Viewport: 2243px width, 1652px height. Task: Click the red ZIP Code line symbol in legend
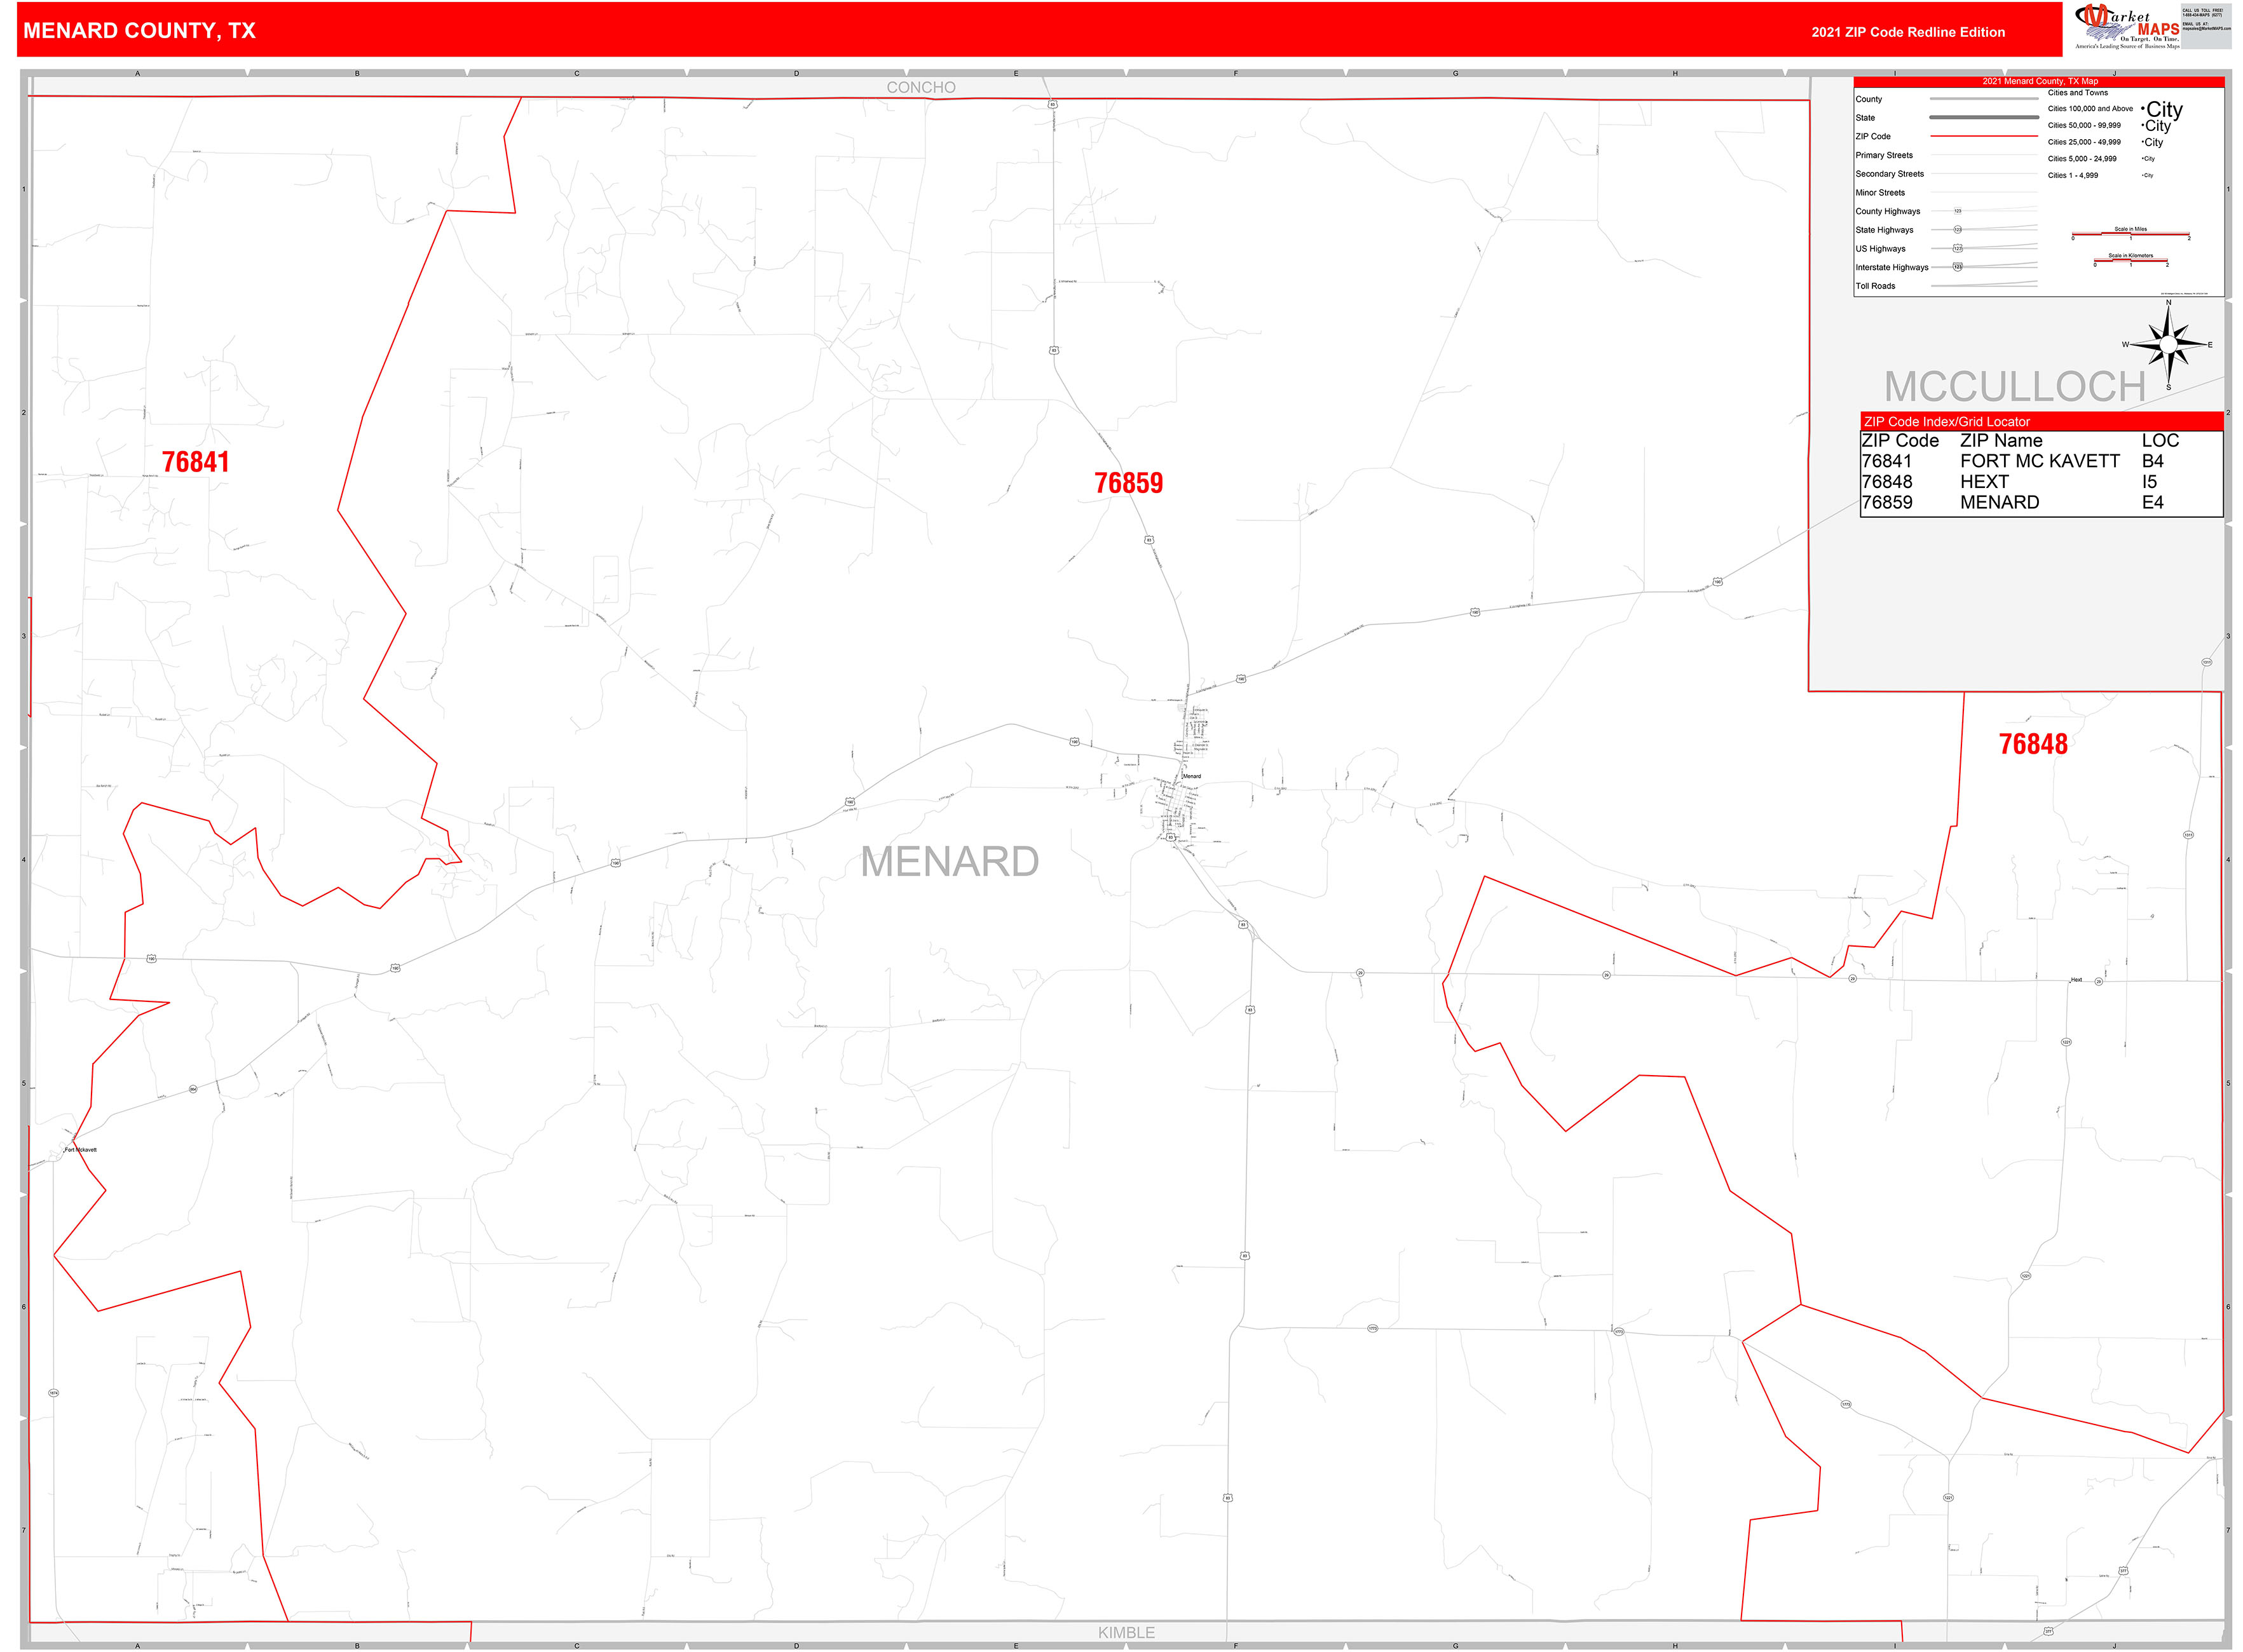tap(1985, 136)
